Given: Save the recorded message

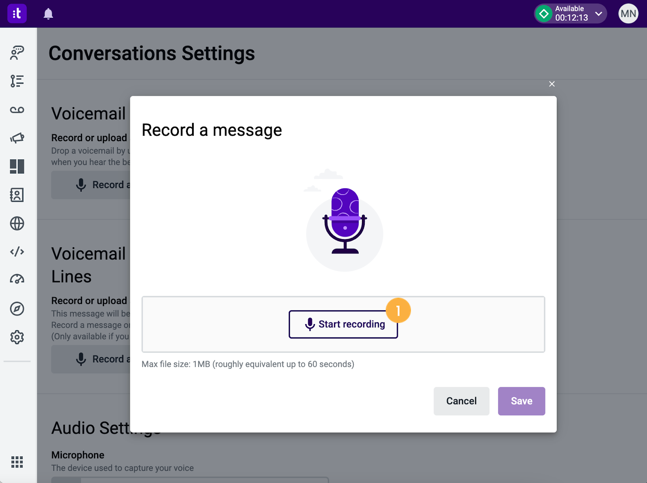Looking at the screenshot, I should (x=522, y=401).
